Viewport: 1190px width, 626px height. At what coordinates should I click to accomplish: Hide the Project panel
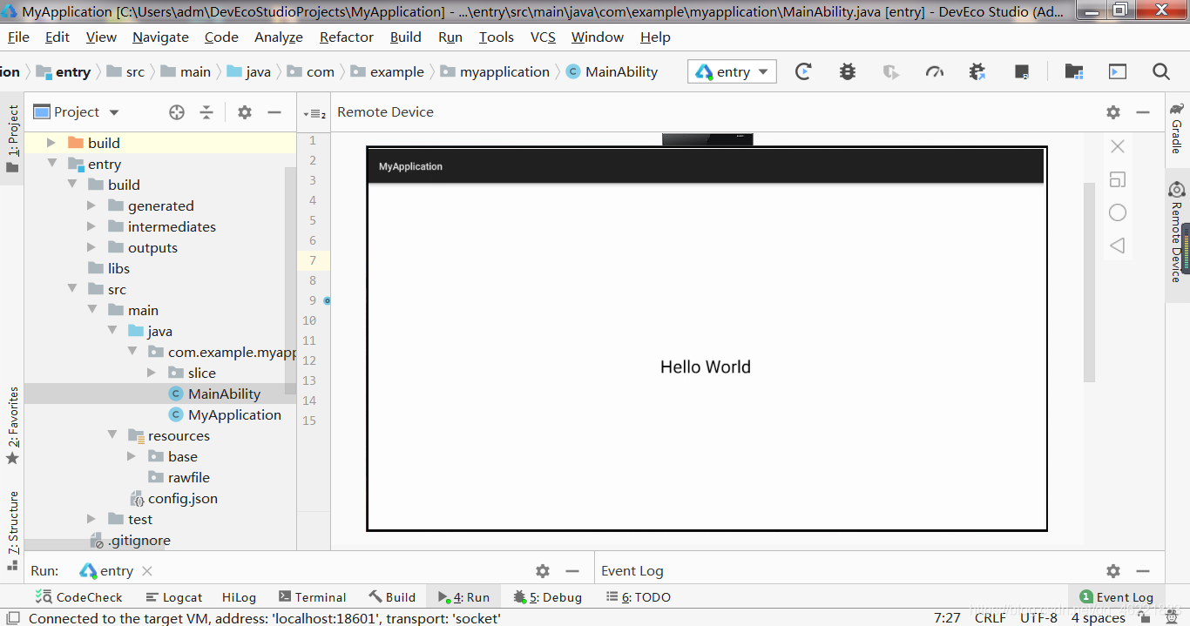(x=274, y=112)
